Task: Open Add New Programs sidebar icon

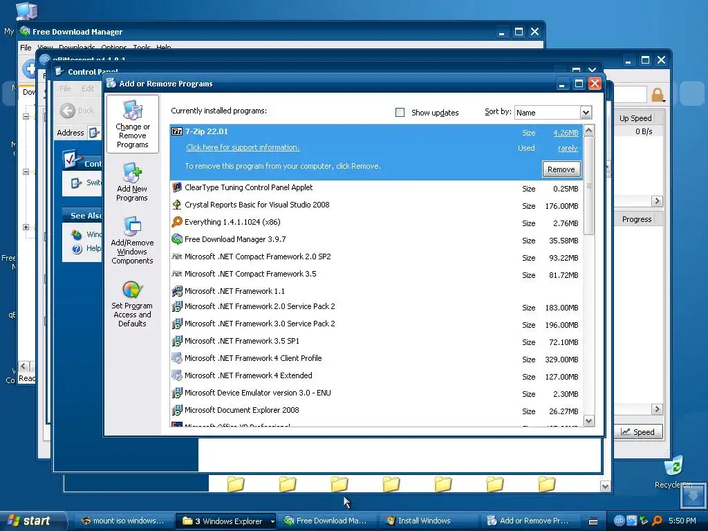Action: click(132, 183)
